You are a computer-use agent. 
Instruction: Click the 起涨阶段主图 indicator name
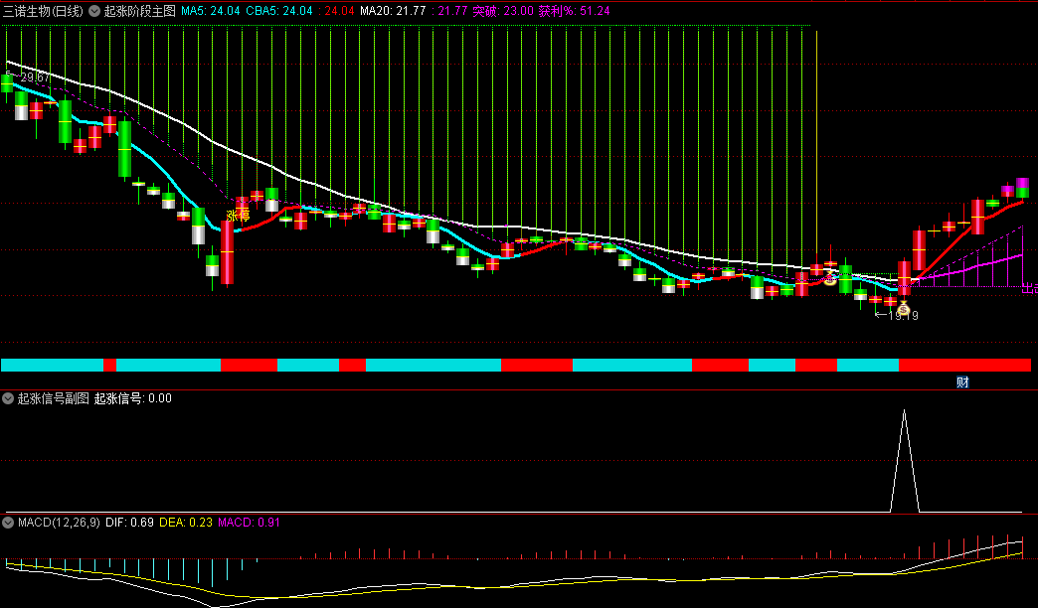tap(139, 11)
